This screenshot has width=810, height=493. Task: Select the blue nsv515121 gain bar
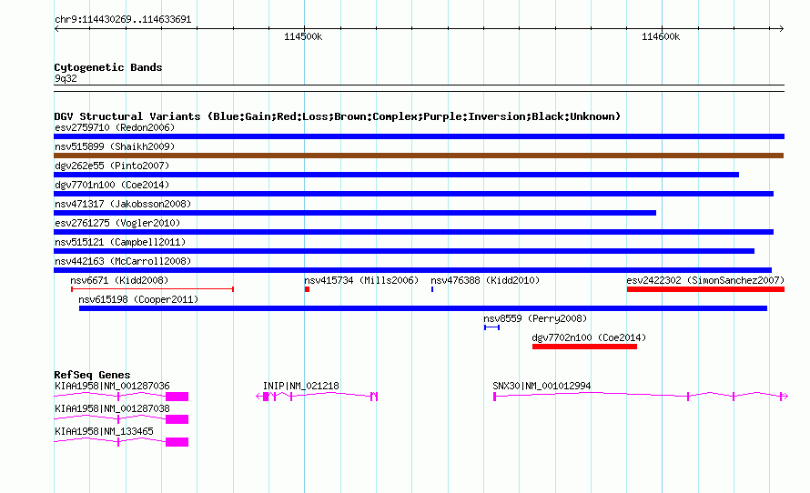pyautogui.click(x=404, y=251)
